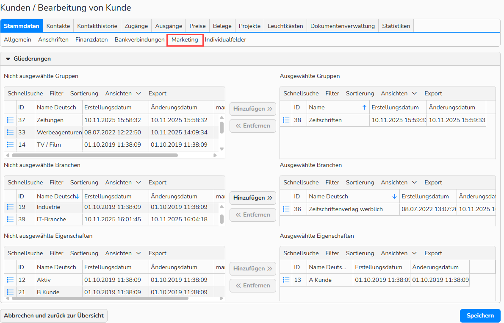Open row menu icon for Aktiv
This screenshot has height=323, width=504.
tap(10, 280)
